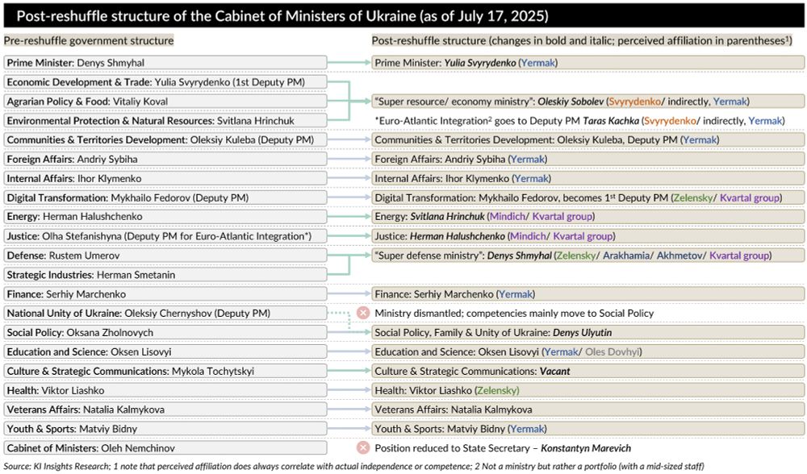
Task: Click the row 'Strategic Industries: Herman Smetanin'
Action: tap(165, 275)
